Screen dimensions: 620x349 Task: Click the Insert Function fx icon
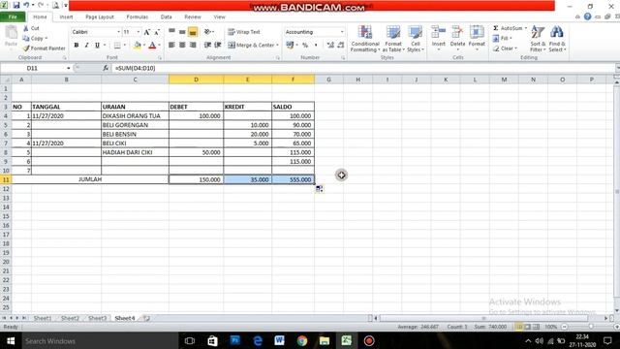click(106, 68)
